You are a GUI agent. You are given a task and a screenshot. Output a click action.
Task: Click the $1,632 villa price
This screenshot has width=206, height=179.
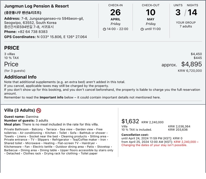click(130, 121)
